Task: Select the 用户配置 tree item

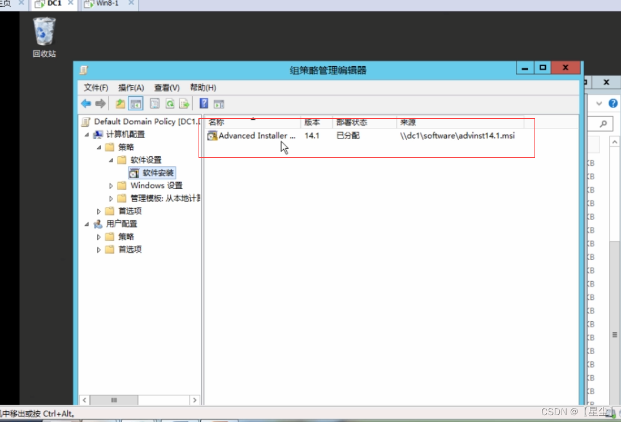Action: click(x=122, y=224)
